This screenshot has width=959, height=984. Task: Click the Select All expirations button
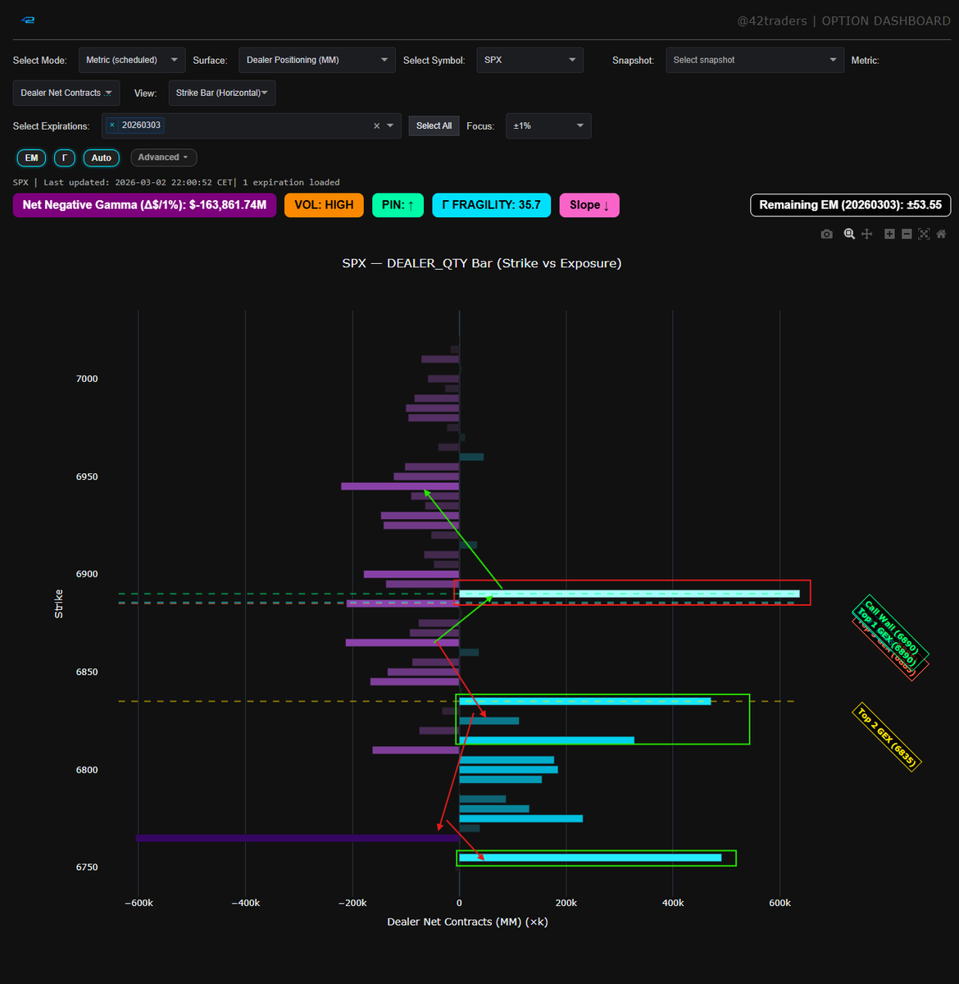click(434, 125)
